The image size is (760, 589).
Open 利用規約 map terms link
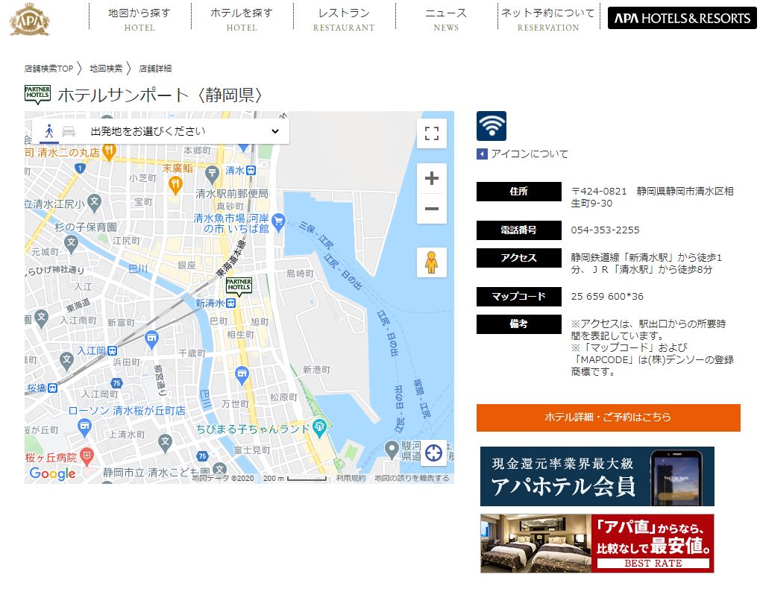(351, 478)
